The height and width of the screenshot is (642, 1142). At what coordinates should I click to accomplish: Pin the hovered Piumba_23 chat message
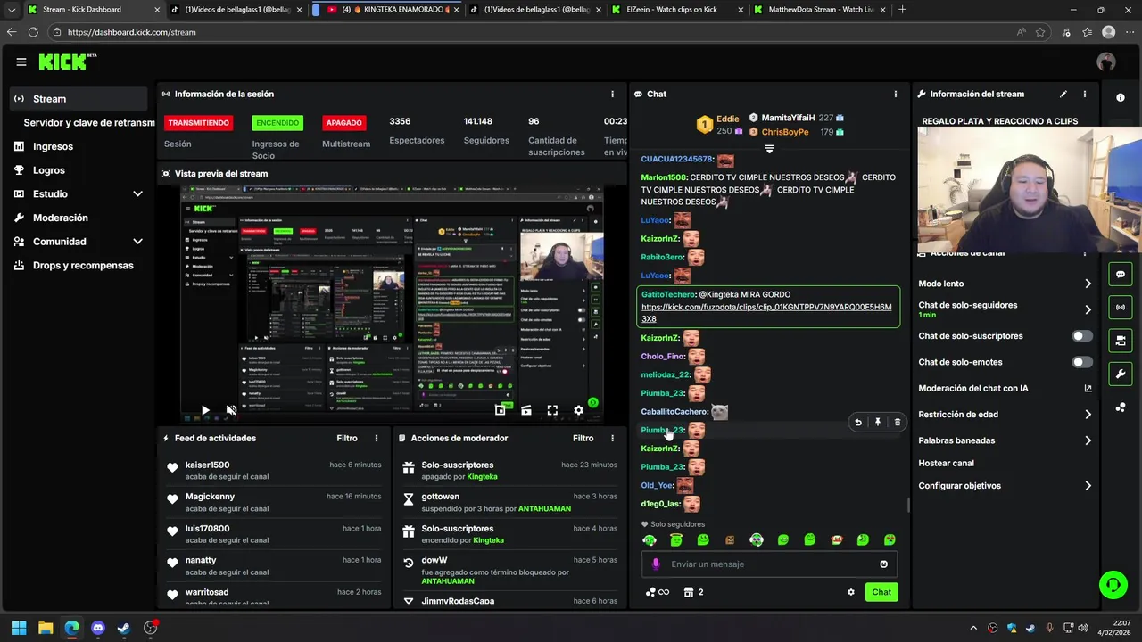point(878,423)
